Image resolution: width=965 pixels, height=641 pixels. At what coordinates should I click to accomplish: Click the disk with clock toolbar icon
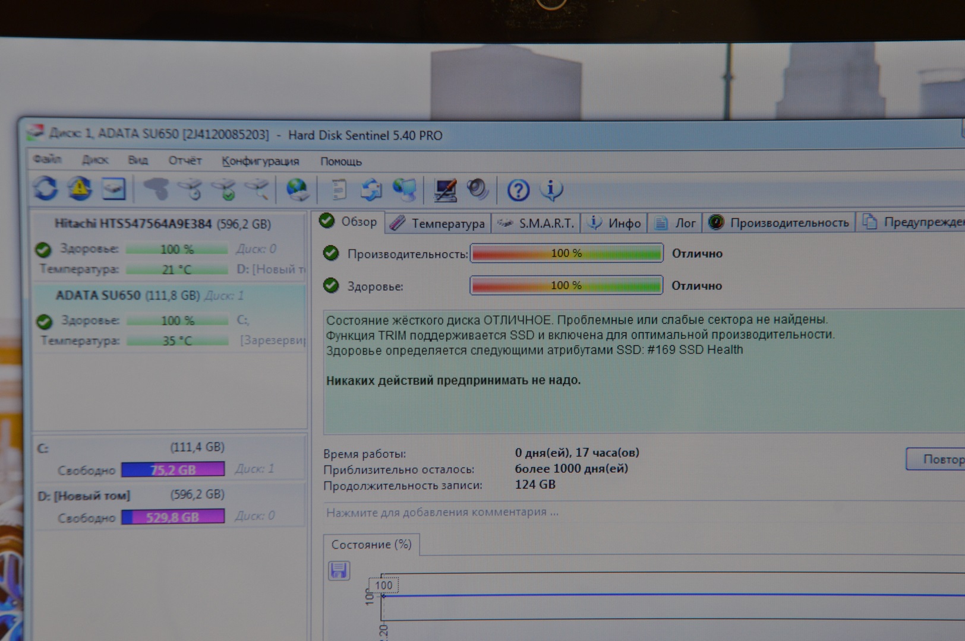(x=191, y=189)
